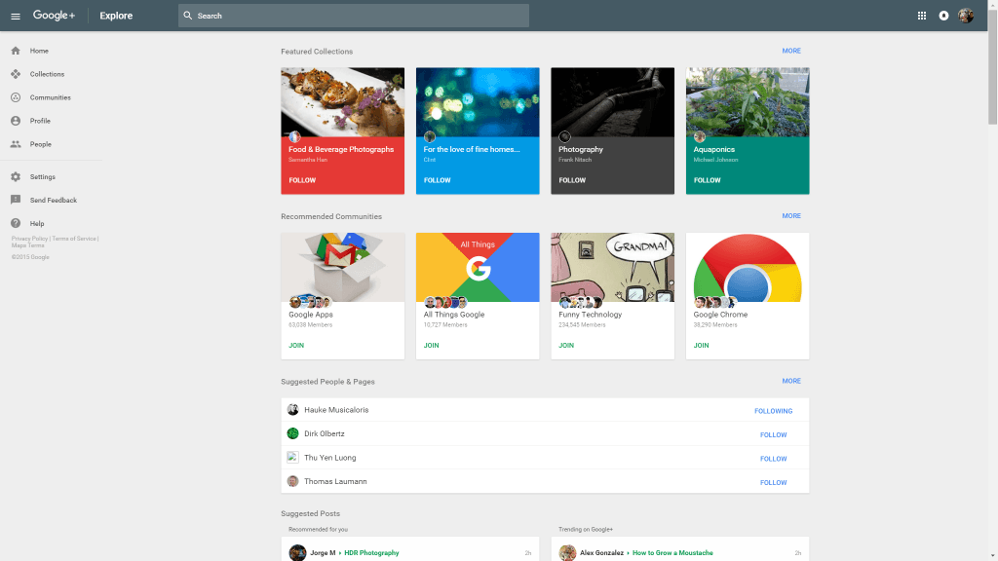Unfollow Hauke Musicaloris via Following toggle
998x561 pixels.
point(773,411)
